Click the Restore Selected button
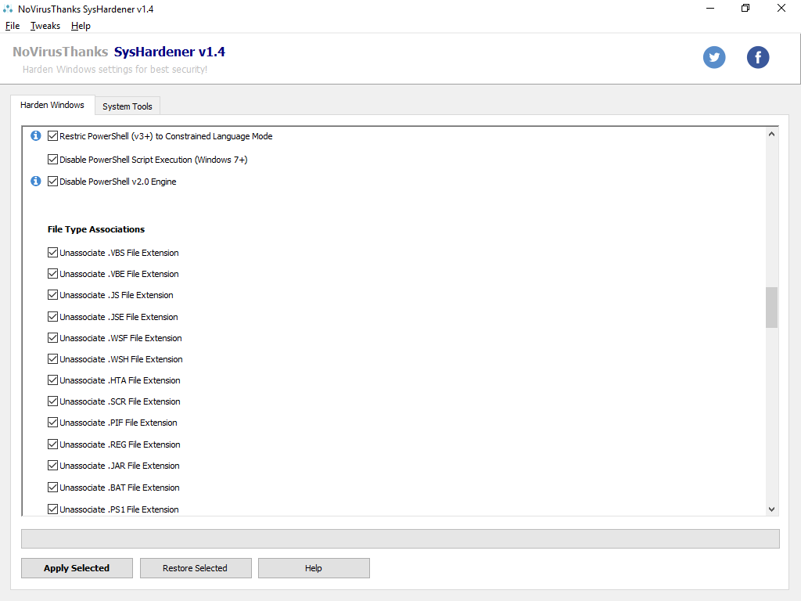 pyautogui.click(x=195, y=568)
